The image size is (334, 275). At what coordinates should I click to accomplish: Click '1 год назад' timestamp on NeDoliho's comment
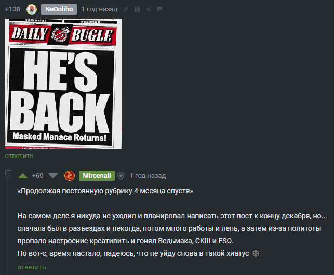(99, 9)
